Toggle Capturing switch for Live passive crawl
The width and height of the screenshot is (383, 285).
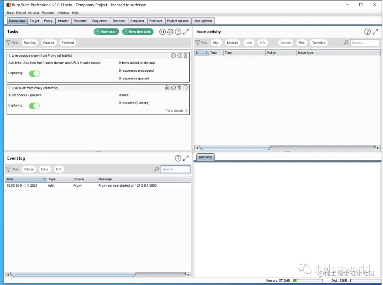tap(34, 73)
